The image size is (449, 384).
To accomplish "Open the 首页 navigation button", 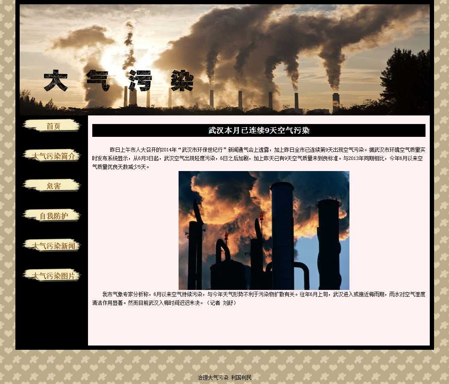I will 52,126.
